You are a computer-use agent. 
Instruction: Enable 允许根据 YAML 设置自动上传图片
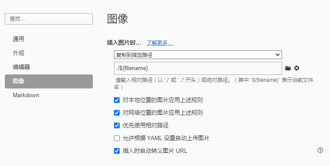[x=117, y=138]
